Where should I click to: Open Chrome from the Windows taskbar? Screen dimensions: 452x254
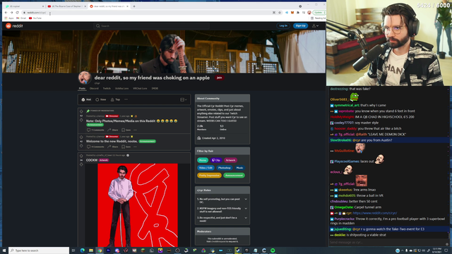100,250
